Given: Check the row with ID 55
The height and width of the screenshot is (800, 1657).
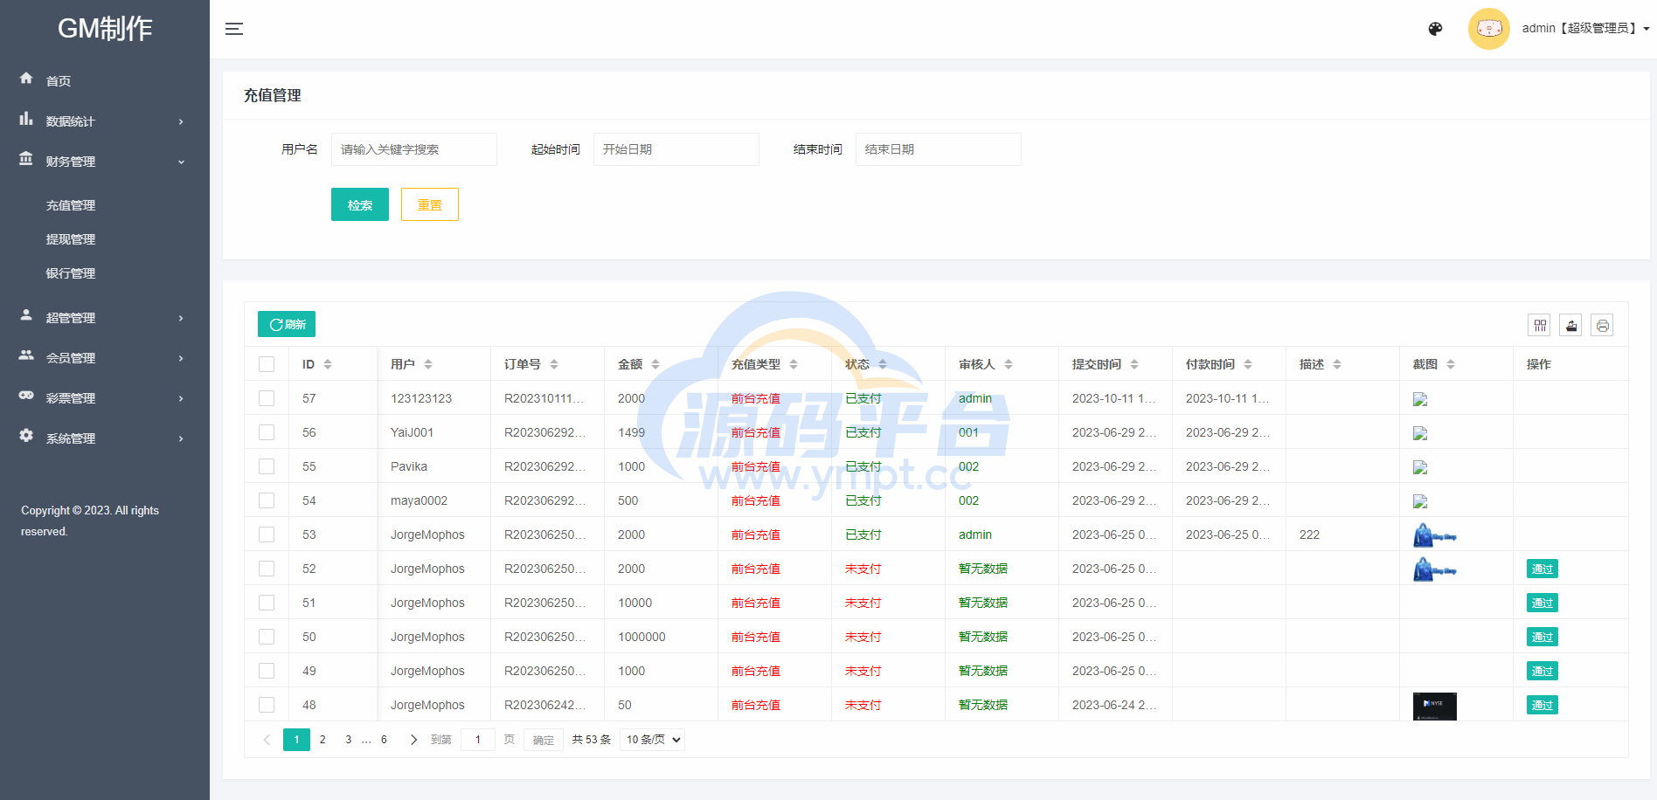Looking at the screenshot, I should [x=267, y=466].
